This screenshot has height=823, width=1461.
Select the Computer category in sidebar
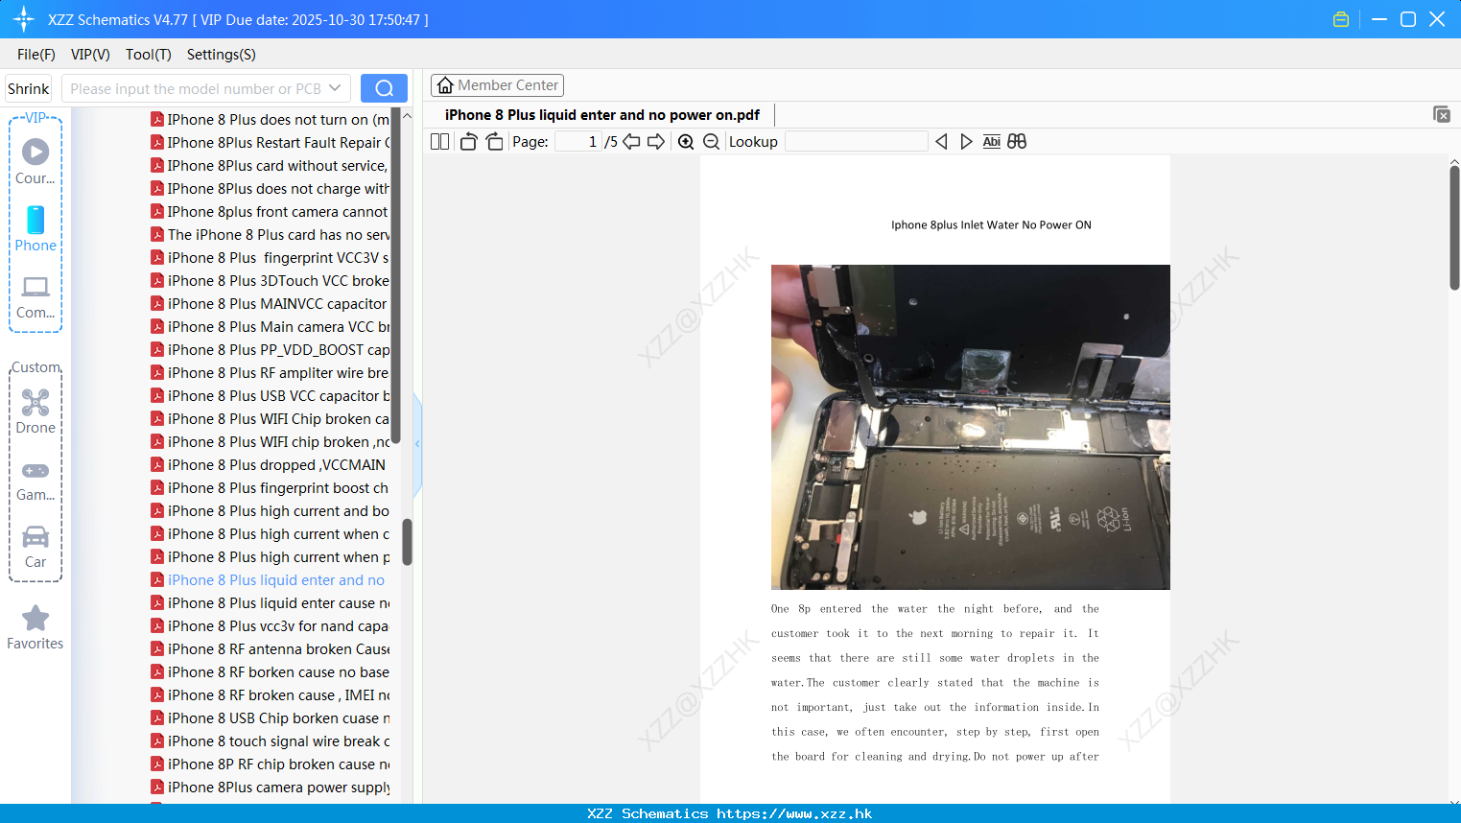35,297
